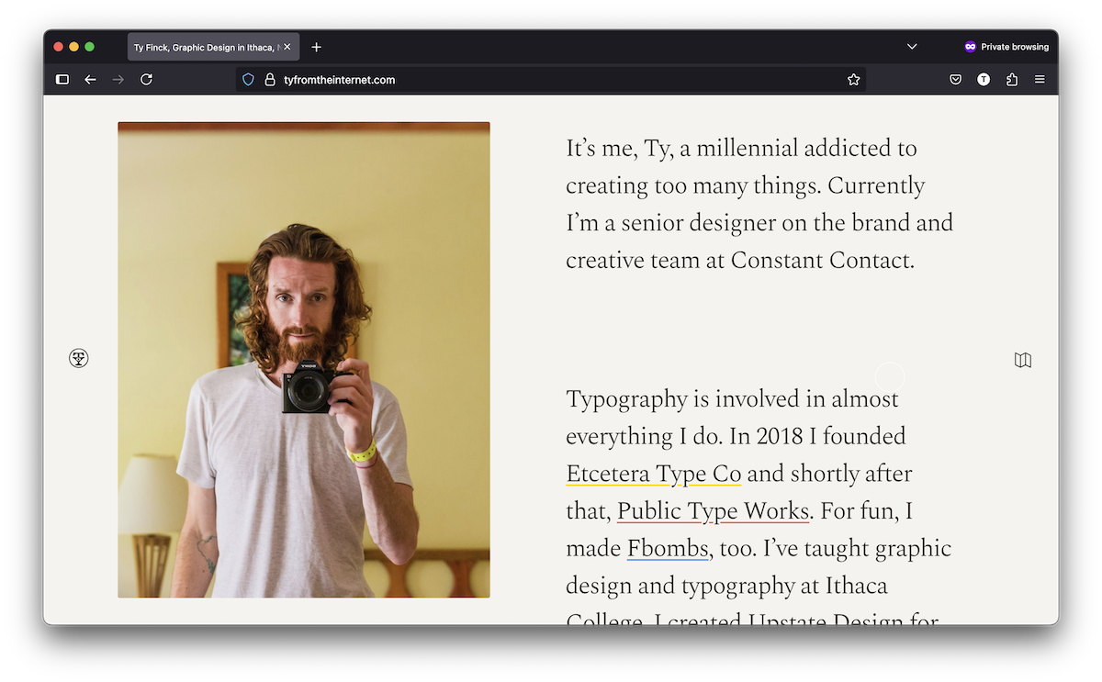Focus the address bar with tyfromtheinternet.com
Image resolution: width=1102 pixels, height=682 pixels.
[551, 80]
